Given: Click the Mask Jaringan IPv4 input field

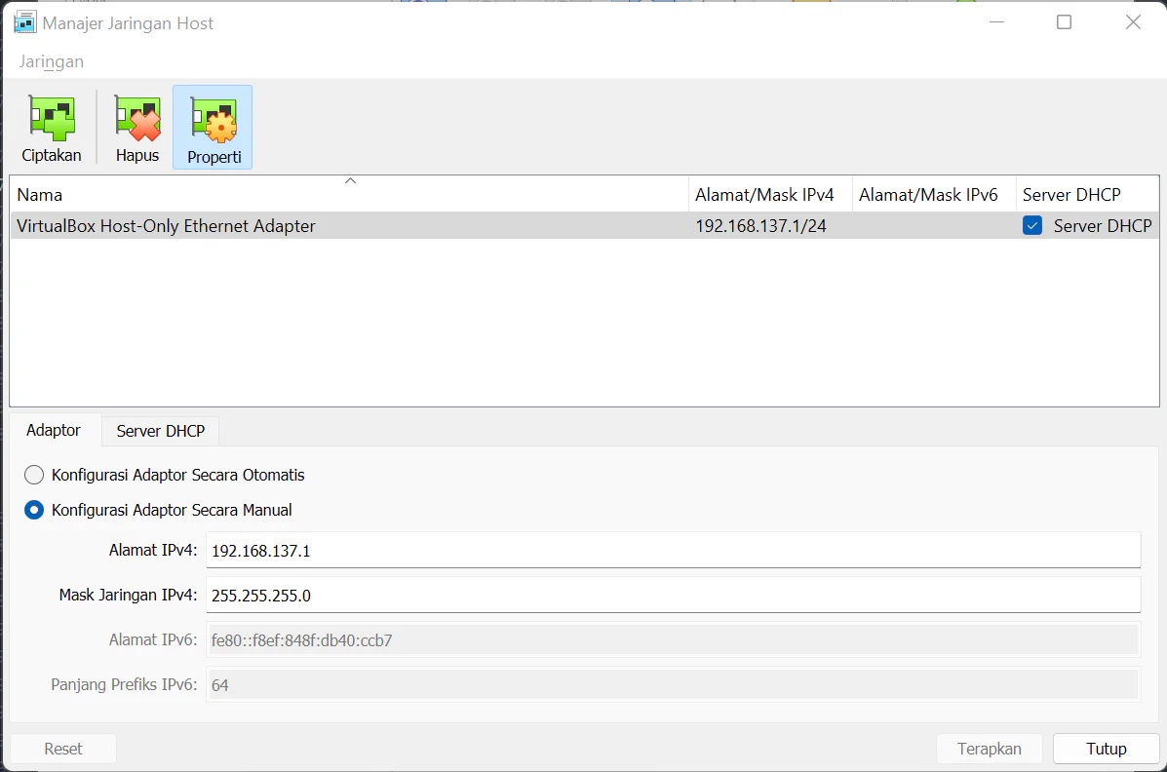Looking at the screenshot, I should tap(673, 595).
